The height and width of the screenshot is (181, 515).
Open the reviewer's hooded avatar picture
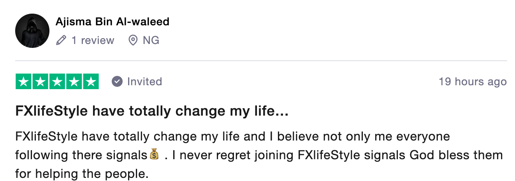(x=32, y=31)
